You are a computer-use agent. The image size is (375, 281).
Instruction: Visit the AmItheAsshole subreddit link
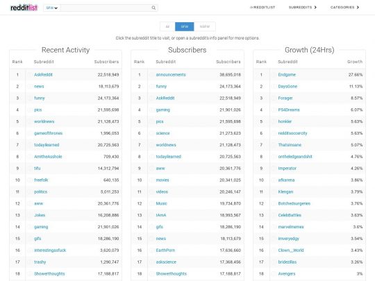[x=48, y=157]
